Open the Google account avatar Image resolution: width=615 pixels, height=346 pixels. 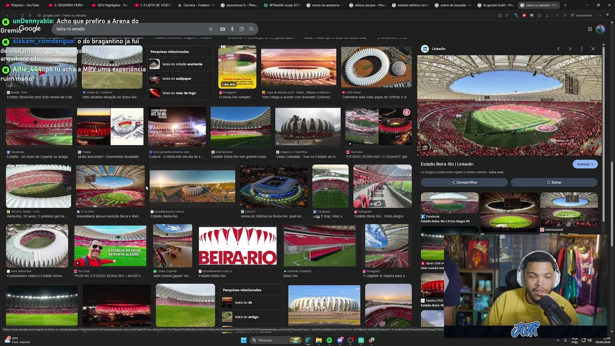coord(600,29)
